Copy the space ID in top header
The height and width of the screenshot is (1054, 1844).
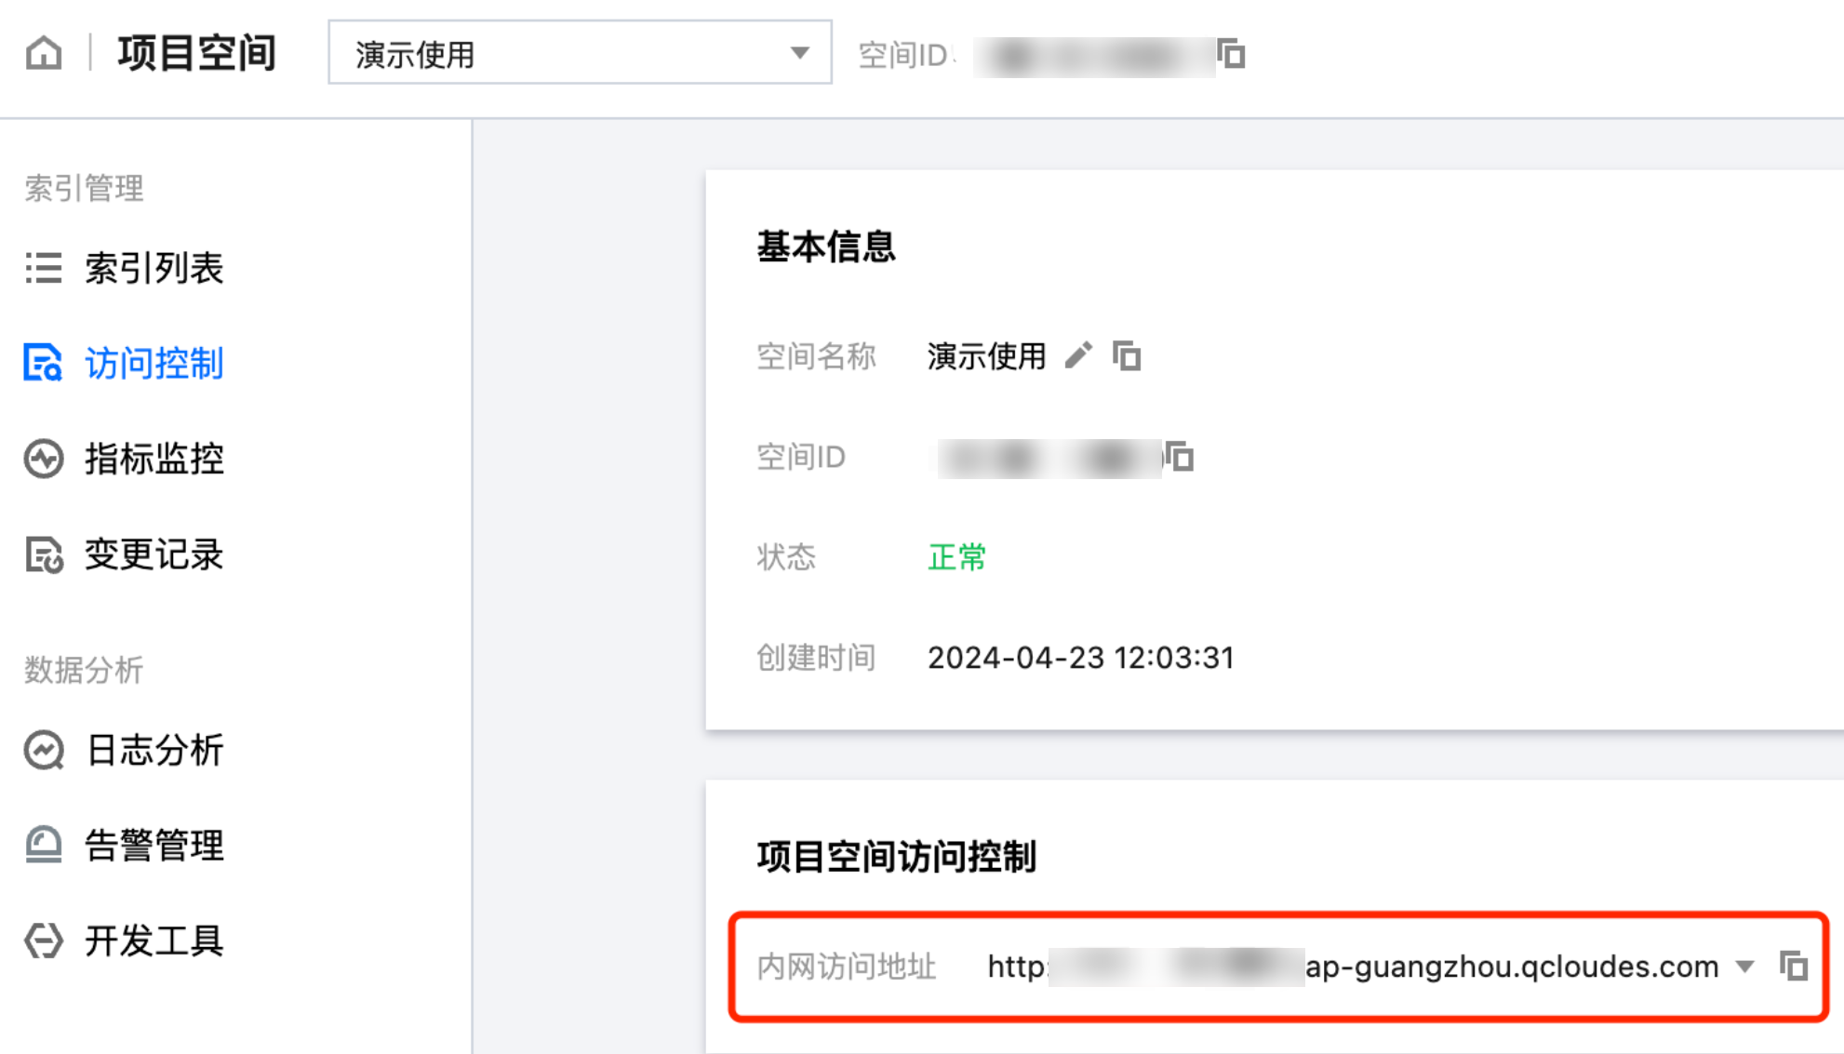pyautogui.click(x=1232, y=55)
